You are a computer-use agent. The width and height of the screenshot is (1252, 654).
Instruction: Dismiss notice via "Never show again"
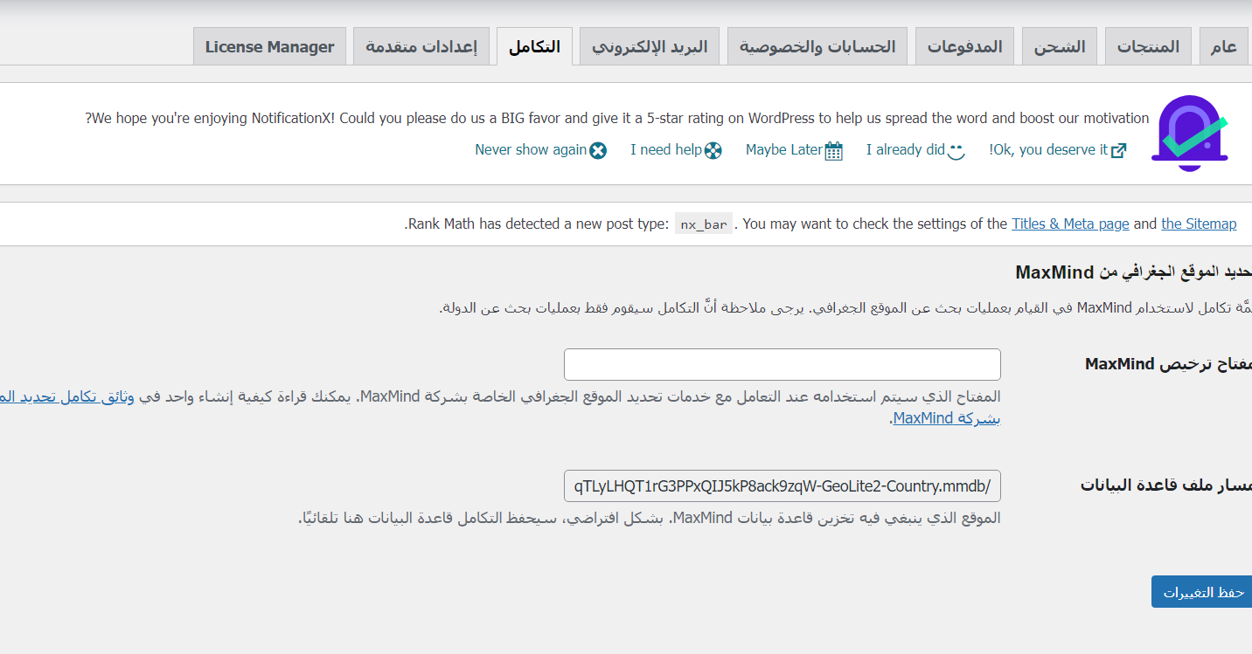(x=540, y=150)
